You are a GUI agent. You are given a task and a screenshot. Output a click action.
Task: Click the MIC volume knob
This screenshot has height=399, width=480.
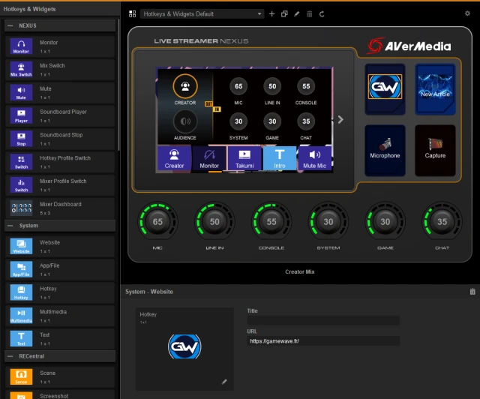(x=157, y=221)
